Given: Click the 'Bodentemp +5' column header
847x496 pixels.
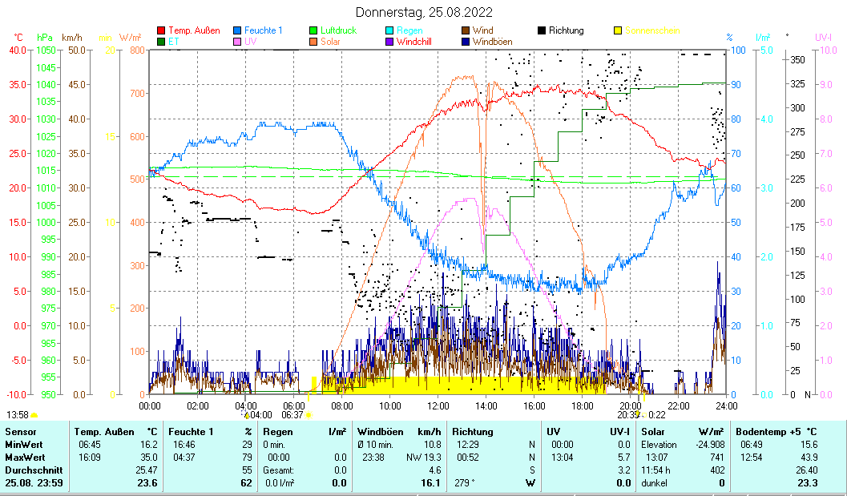Looking at the screenshot, I should [x=768, y=432].
